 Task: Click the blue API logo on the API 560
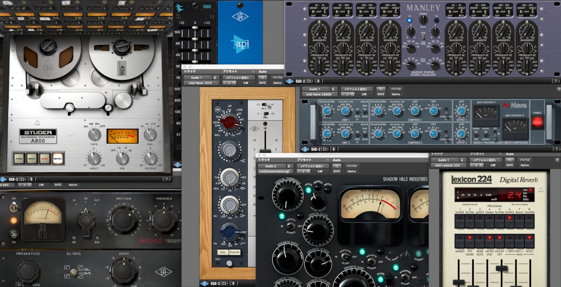(240, 45)
